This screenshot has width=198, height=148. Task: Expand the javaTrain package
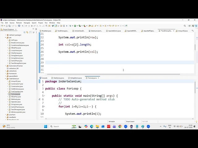6,115
